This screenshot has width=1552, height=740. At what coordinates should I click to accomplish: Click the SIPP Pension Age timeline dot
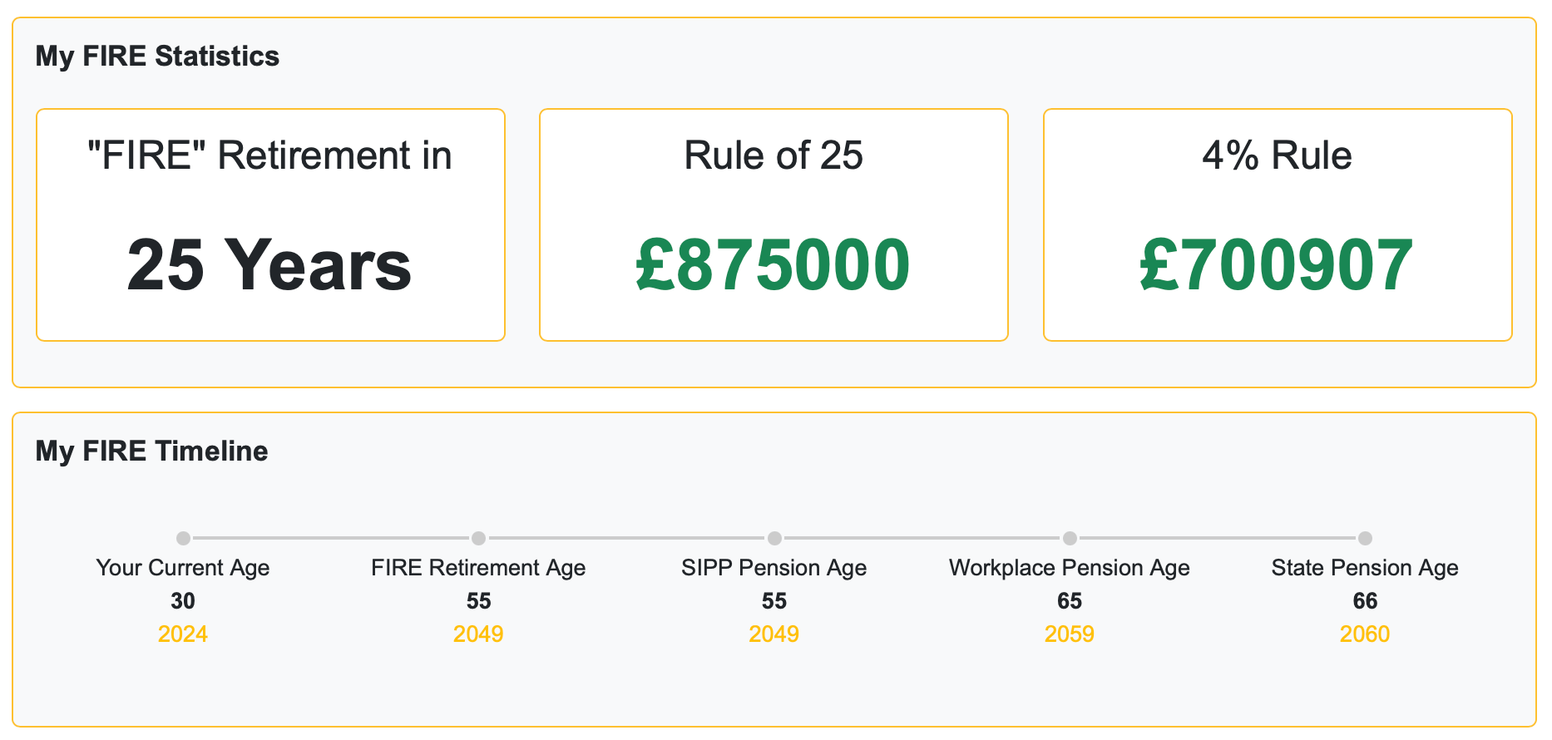click(774, 538)
